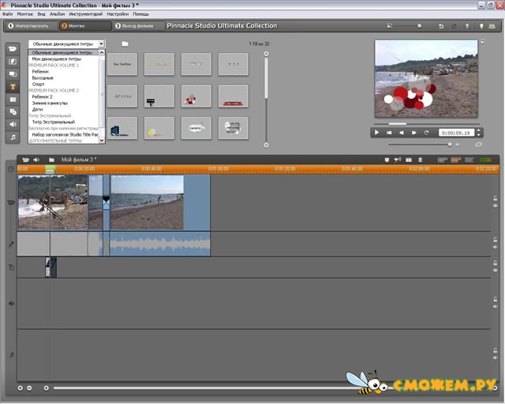
Task: Click the premium content icon beside the light bulb
Action: [492, 26]
